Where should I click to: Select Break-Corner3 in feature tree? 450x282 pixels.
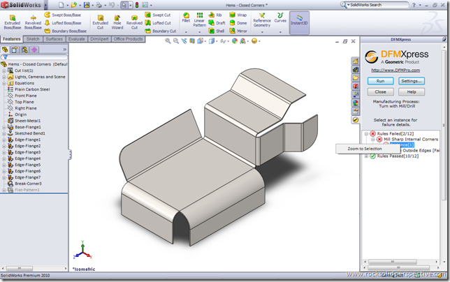click(24, 184)
